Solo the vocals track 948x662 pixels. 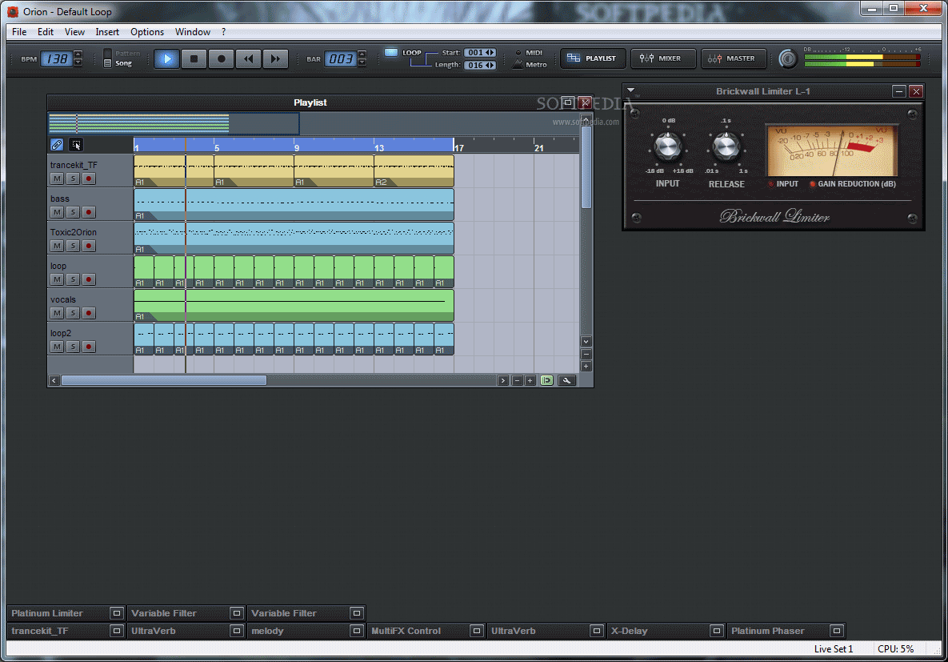pos(73,313)
